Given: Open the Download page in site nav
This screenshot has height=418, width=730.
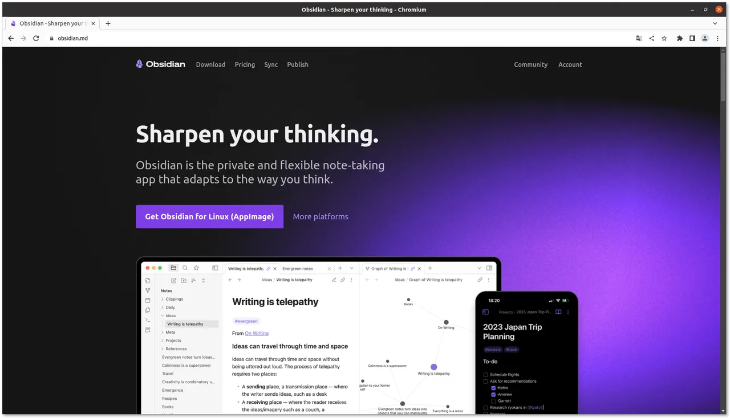Looking at the screenshot, I should coord(210,64).
